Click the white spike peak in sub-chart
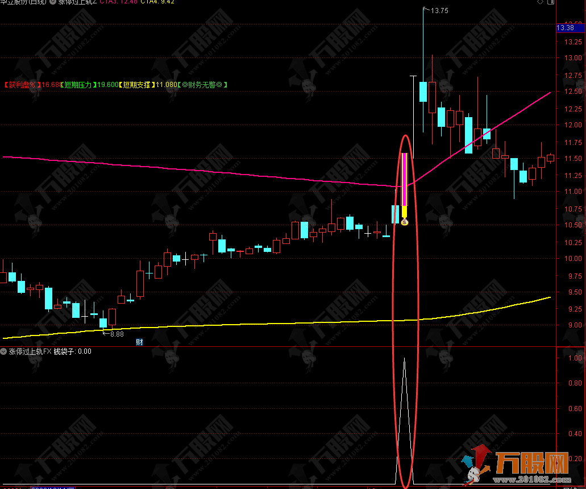Viewport: 586px width, 489px height. click(x=404, y=359)
